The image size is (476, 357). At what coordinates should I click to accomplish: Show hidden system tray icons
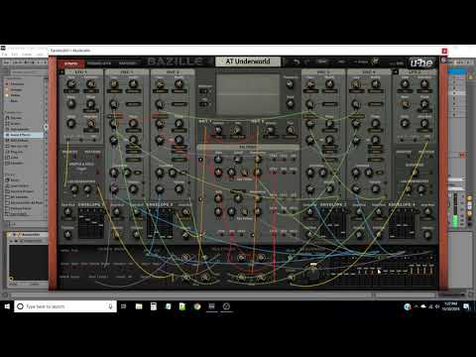416,306
